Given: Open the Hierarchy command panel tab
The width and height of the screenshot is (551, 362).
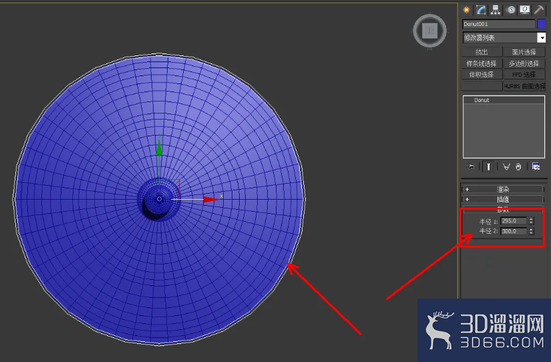Looking at the screenshot, I should [x=496, y=10].
